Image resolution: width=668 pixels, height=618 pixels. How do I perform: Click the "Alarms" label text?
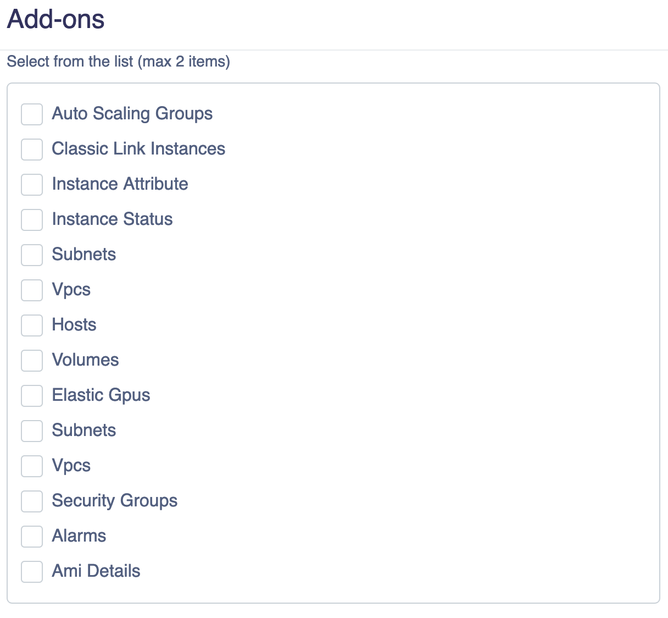point(79,536)
